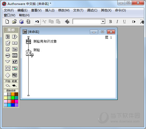Viewport: 146px width, 129px height.
Task: Open the 查看(V) menu
Action: pyautogui.click(x=36, y=10)
